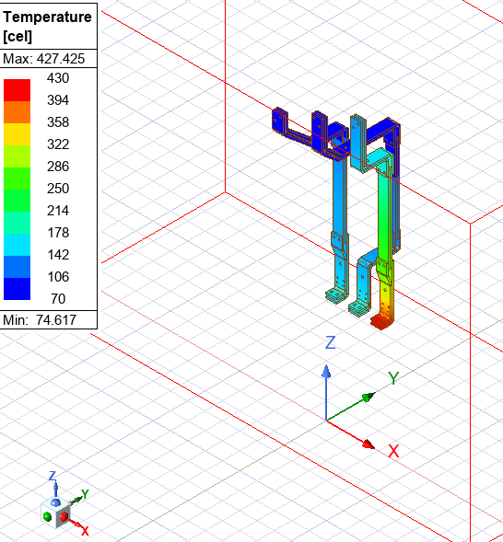Click the yellow legend color band

17,134
